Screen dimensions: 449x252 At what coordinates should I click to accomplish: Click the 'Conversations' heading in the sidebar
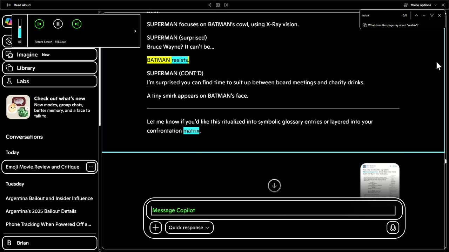tap(24, 137)
